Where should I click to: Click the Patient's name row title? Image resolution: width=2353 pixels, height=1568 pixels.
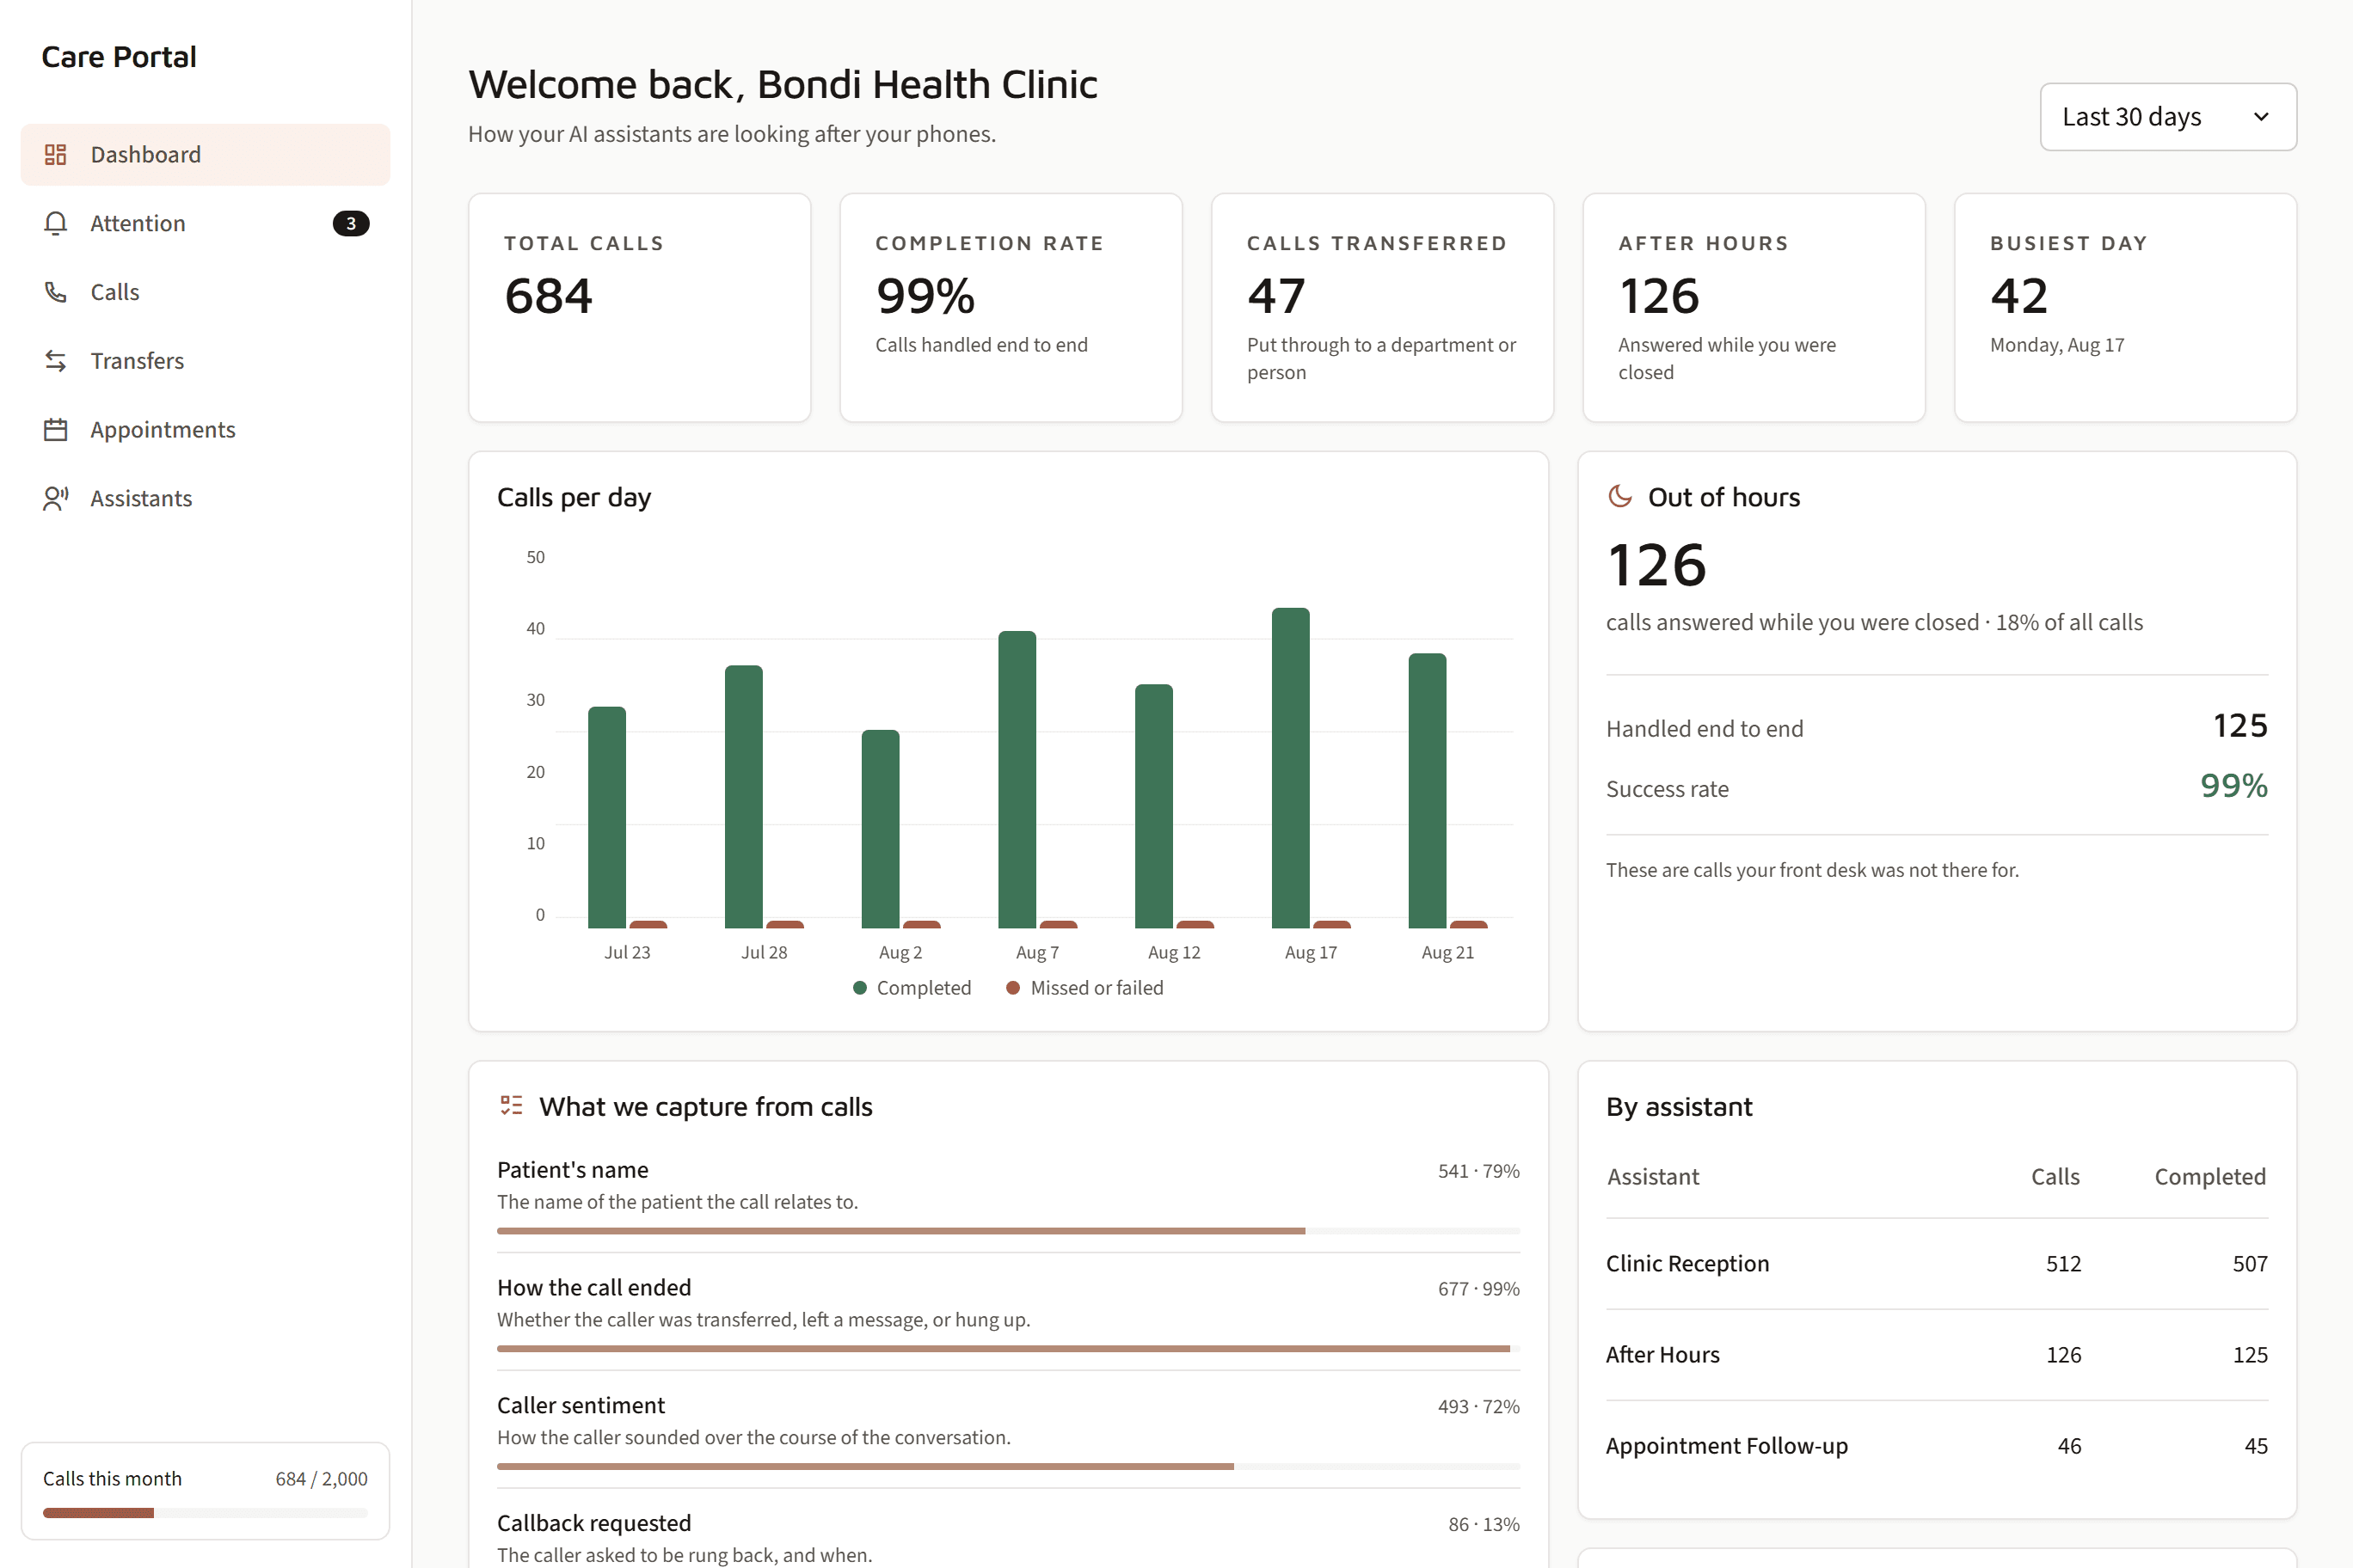click(x=572, y=1170)
